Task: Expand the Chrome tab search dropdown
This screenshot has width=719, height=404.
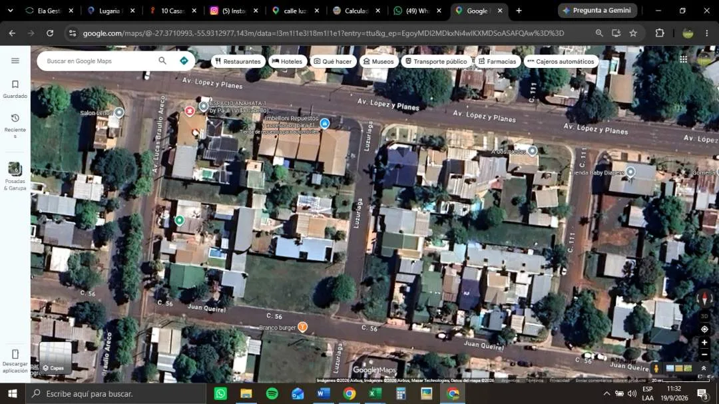Action: coord(10,11)
